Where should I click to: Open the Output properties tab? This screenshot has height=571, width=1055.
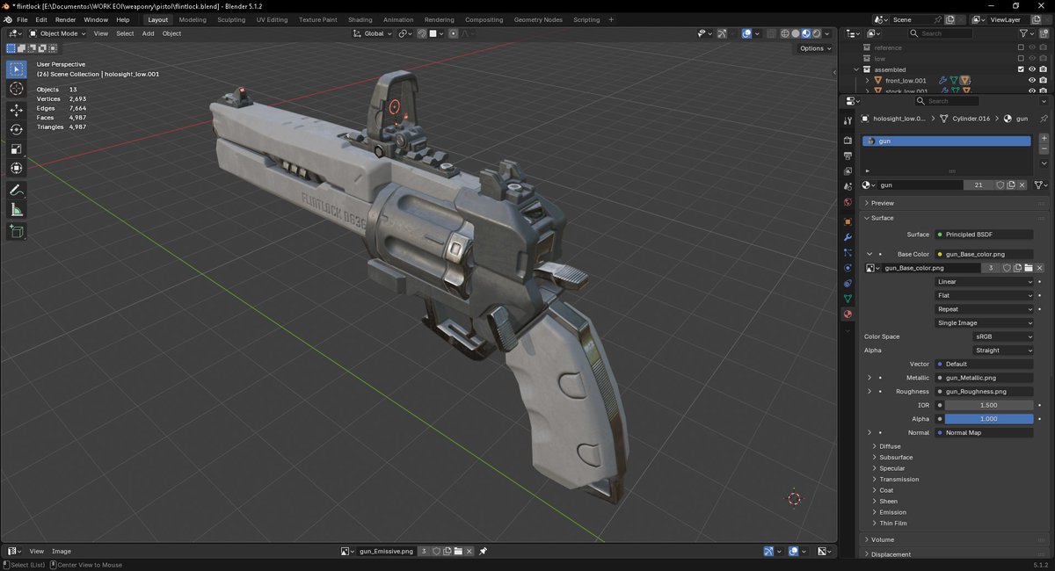click(x=848, y=155)
